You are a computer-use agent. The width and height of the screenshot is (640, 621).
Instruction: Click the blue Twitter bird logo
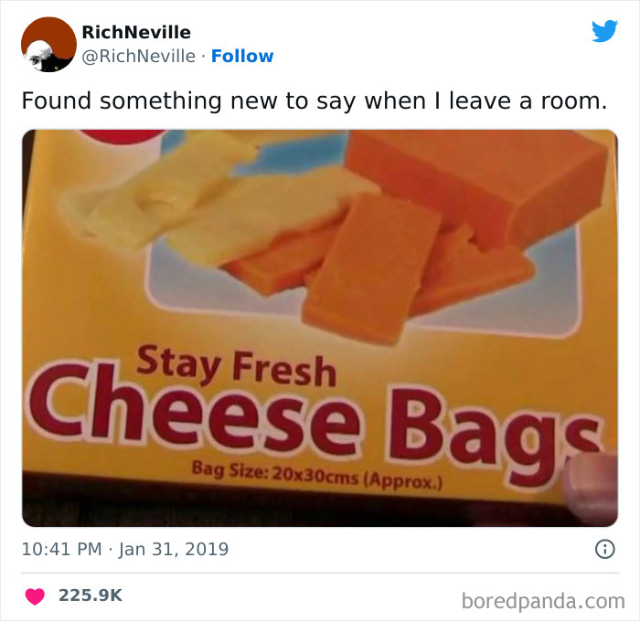coord(604,31)
